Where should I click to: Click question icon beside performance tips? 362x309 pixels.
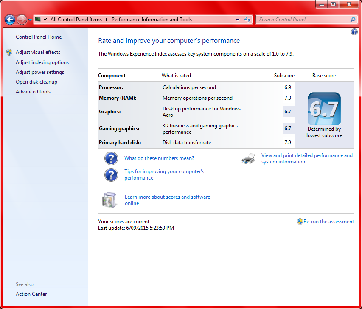point(111,175)
